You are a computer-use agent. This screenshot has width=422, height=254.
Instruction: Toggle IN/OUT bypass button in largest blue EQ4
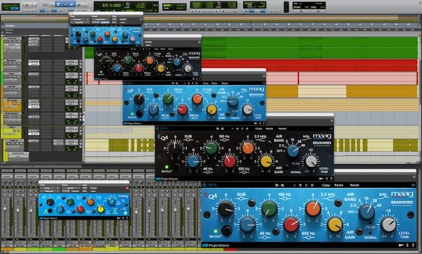tap(226, 230)
